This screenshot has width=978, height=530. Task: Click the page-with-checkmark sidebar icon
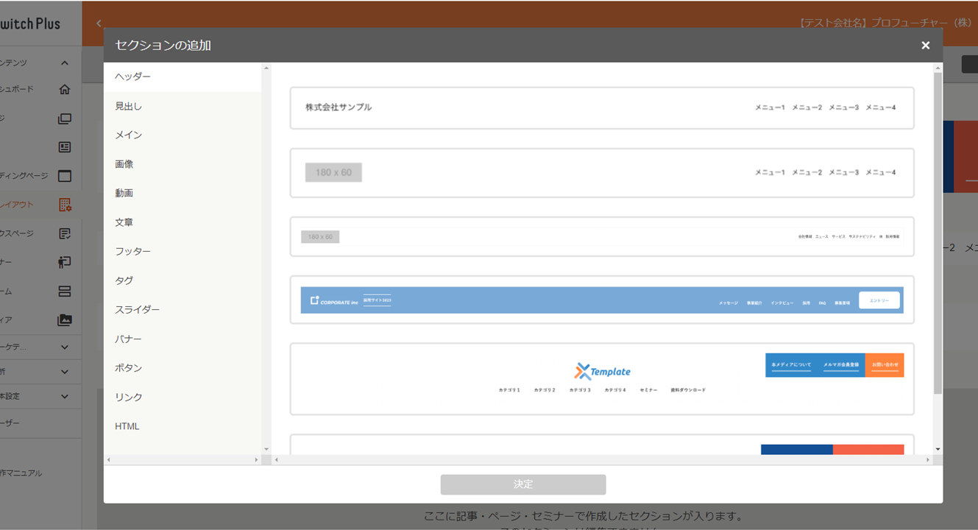64,233
